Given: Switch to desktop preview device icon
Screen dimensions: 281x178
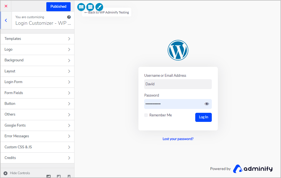Looking at the screenshot, I should pos(49,176).
